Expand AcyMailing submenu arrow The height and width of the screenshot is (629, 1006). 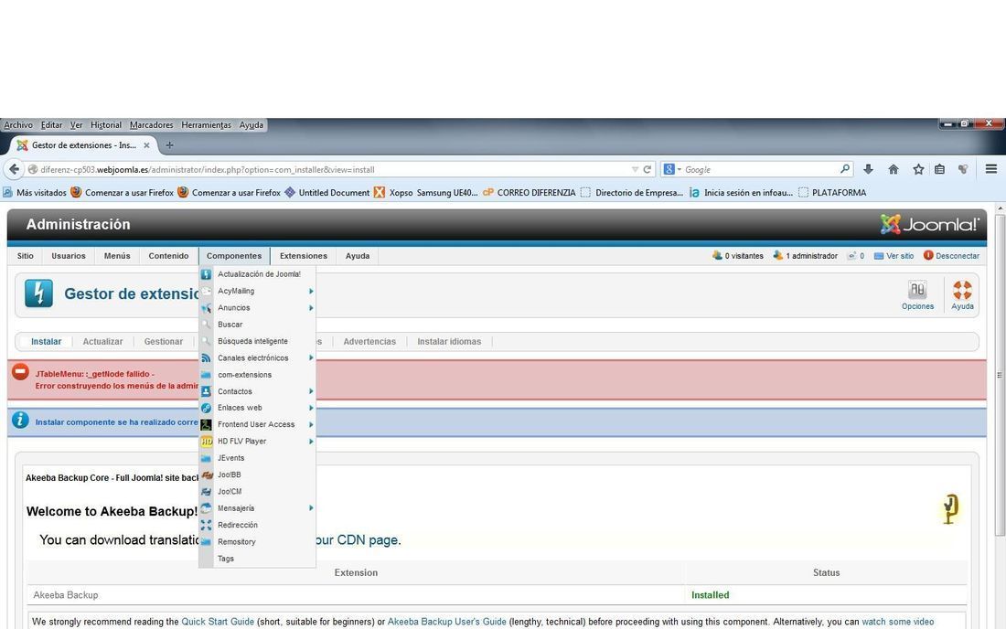(x=311, y=291)
